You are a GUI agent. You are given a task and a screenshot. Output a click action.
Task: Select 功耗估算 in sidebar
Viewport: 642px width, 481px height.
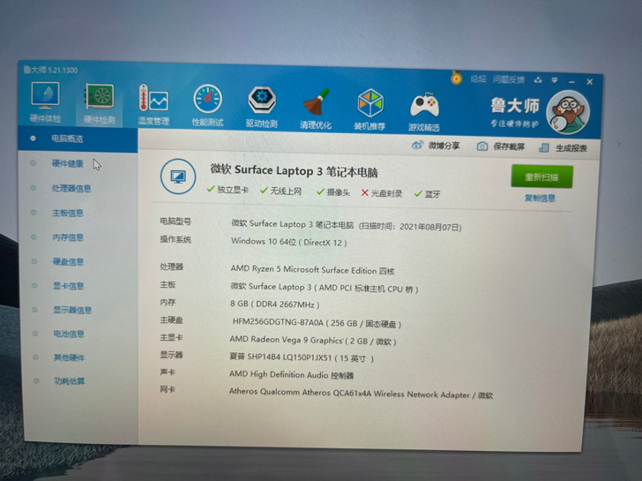[70, 381]
